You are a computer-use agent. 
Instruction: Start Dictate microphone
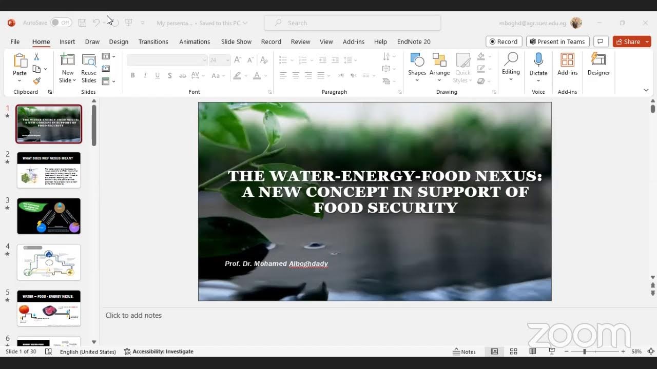[538, 60]
